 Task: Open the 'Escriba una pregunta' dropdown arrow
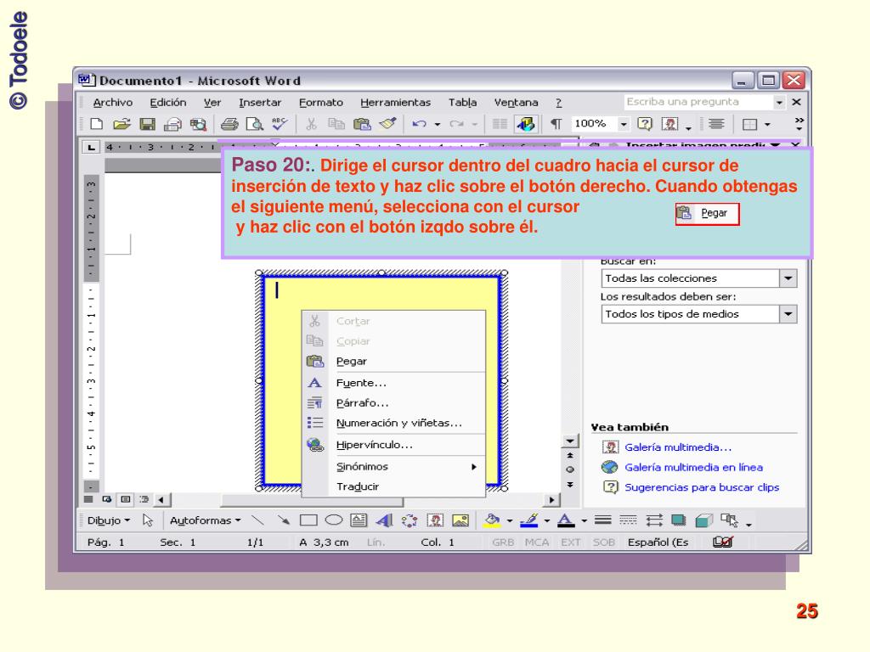point(780,102)
